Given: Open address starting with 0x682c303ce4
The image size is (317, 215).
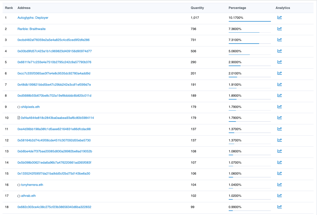Looking at the screenshot, I should [54, 207].
